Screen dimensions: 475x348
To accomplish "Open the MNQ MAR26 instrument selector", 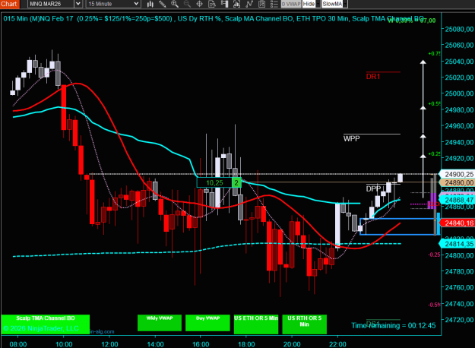I will point(51,4).
